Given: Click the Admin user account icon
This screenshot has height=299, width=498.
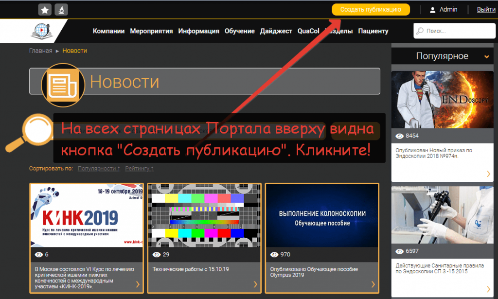Looking at the screenshot, I should click(433, 9).
